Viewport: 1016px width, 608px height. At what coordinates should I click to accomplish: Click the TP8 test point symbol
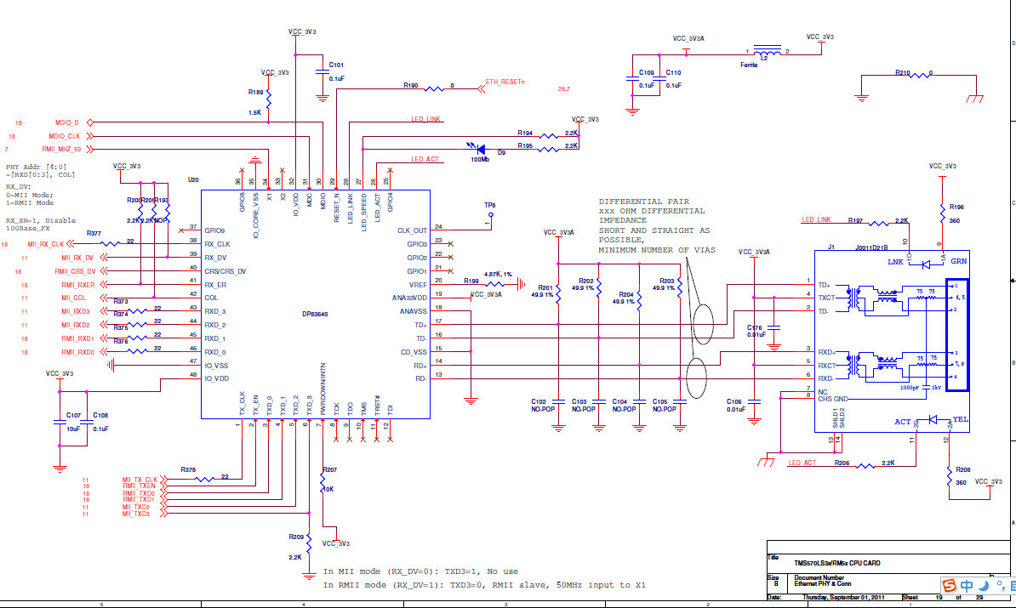point(490,215)
